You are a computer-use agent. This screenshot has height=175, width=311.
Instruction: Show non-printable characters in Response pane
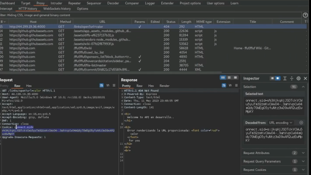point(230,86)
